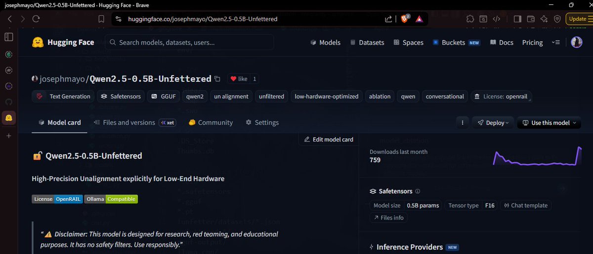Open the Models navigation link
Screen dimensions: 593x254
(x=325, y=42)
